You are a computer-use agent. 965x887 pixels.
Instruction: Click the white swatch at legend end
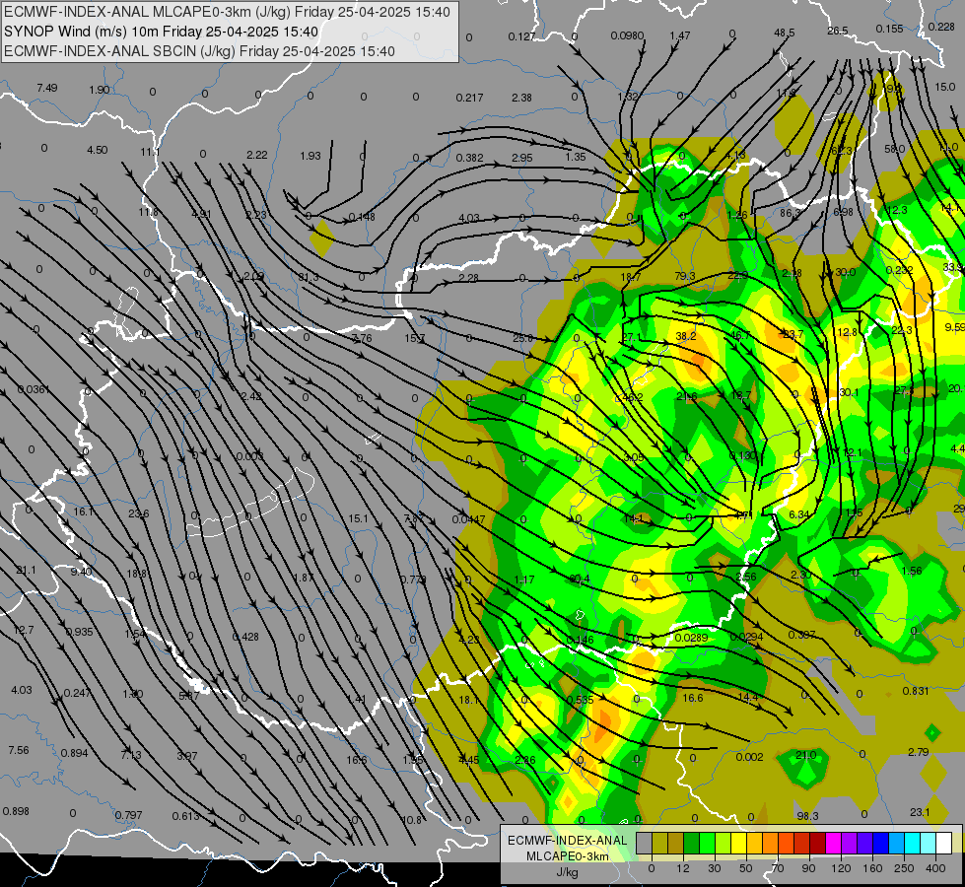click(944, 844)
